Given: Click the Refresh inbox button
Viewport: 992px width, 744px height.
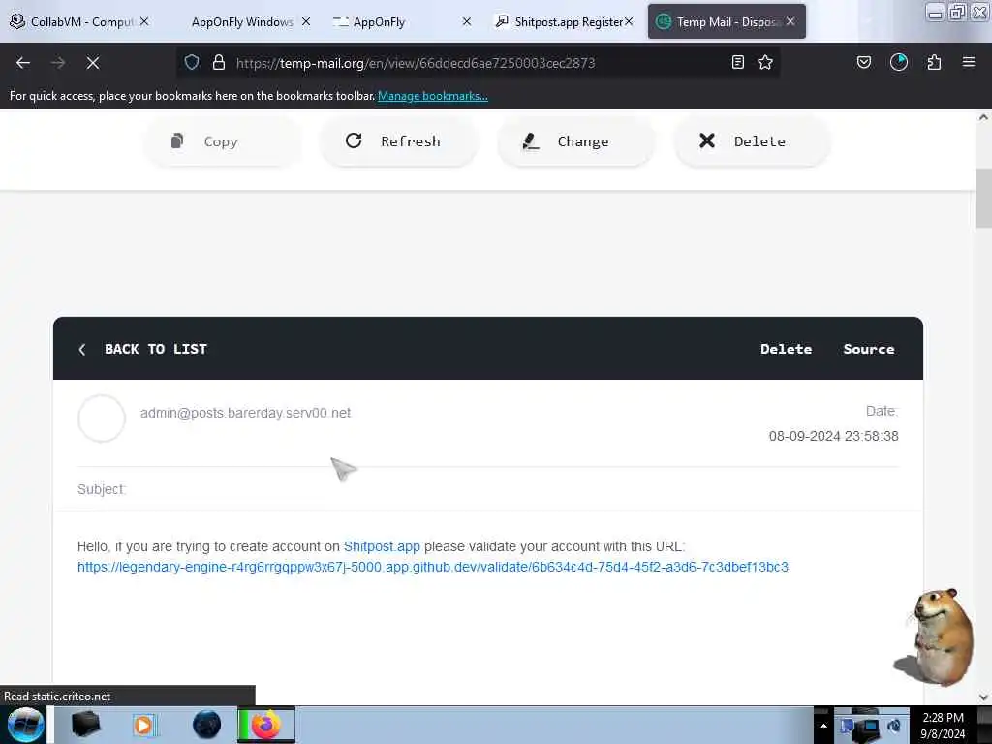Looking at the screenshot, I should coord(398,141).
